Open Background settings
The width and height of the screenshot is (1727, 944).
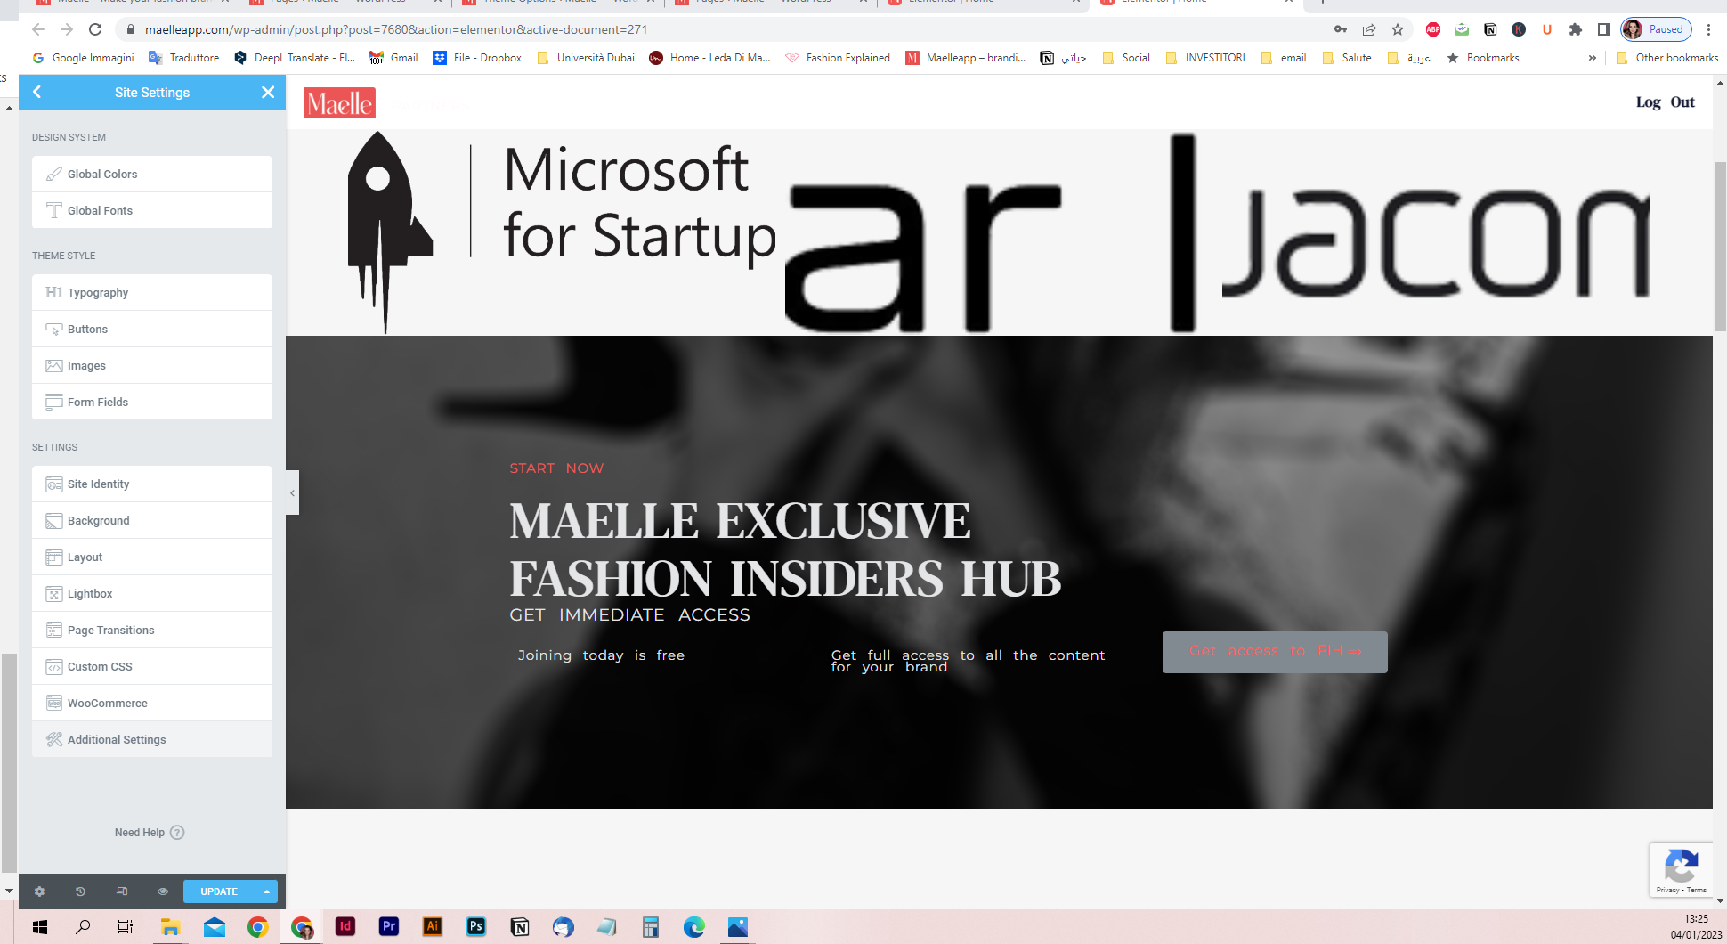(x=152, y=520)
